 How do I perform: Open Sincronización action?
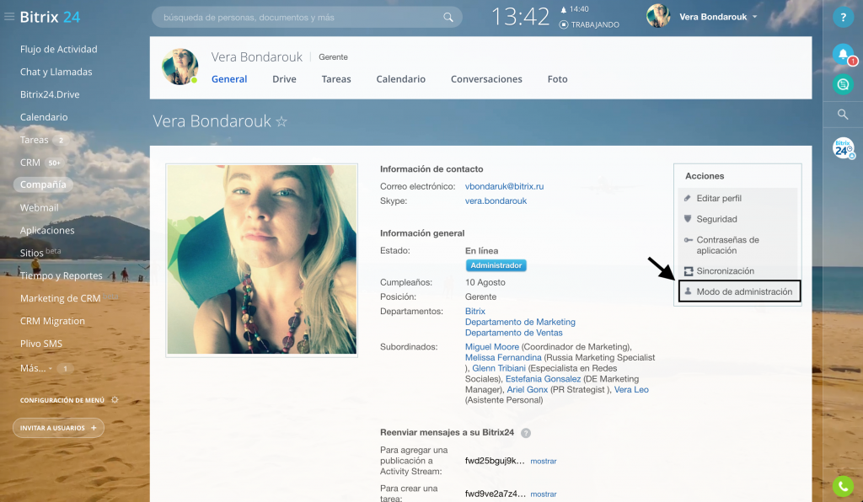[x=726, y=271]
